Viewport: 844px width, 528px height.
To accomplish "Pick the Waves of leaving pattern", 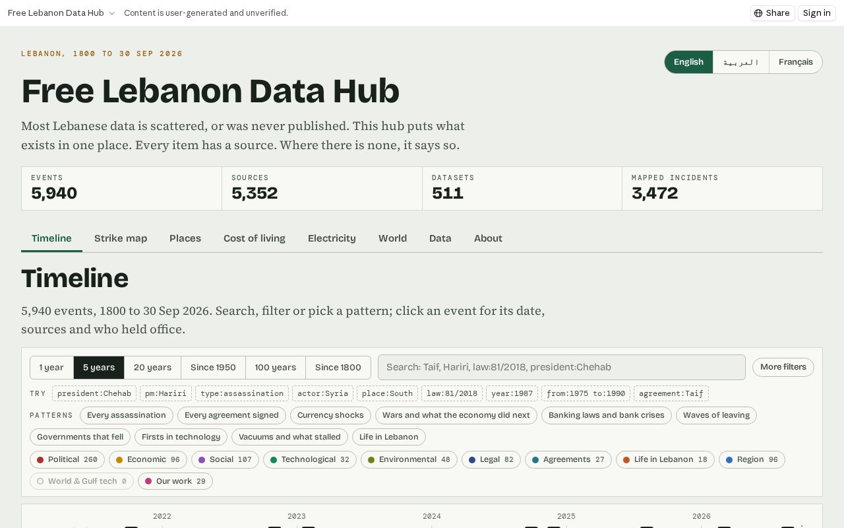I will click(716, 415).
